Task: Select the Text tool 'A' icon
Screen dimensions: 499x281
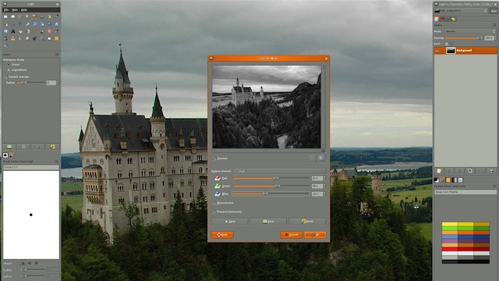Action: pyautogui.click(x=13, y=31)
